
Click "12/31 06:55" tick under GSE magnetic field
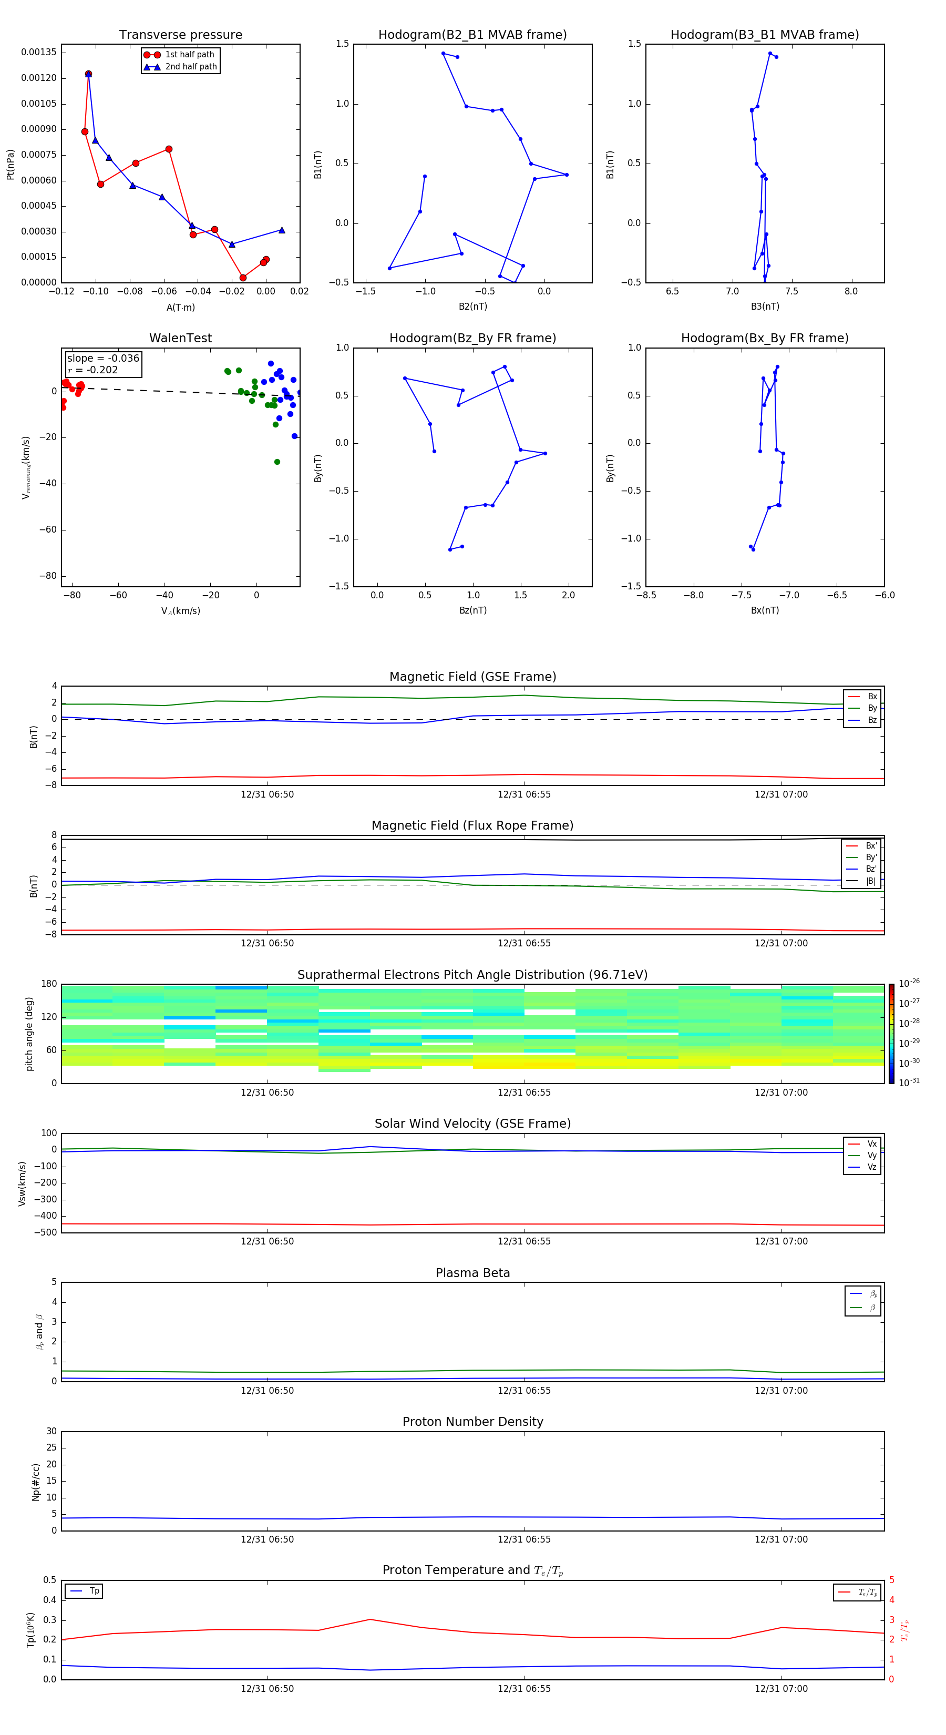[x=524, y=795]
